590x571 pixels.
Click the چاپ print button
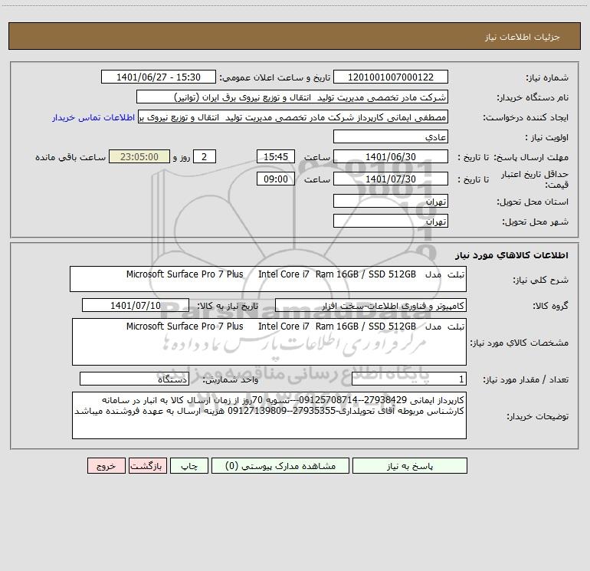tap(189, 465)
